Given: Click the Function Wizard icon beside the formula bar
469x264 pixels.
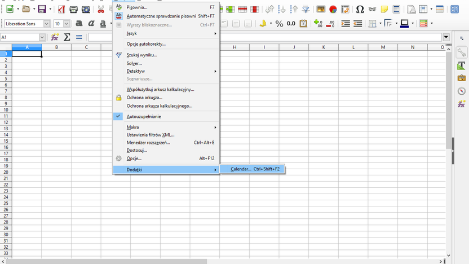Looking at the screenshot, I should [x=55, y=37].
